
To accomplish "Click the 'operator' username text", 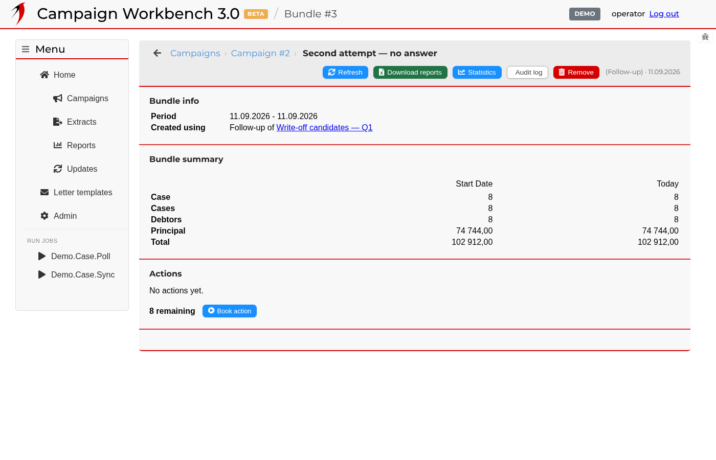I will point(628,14).
